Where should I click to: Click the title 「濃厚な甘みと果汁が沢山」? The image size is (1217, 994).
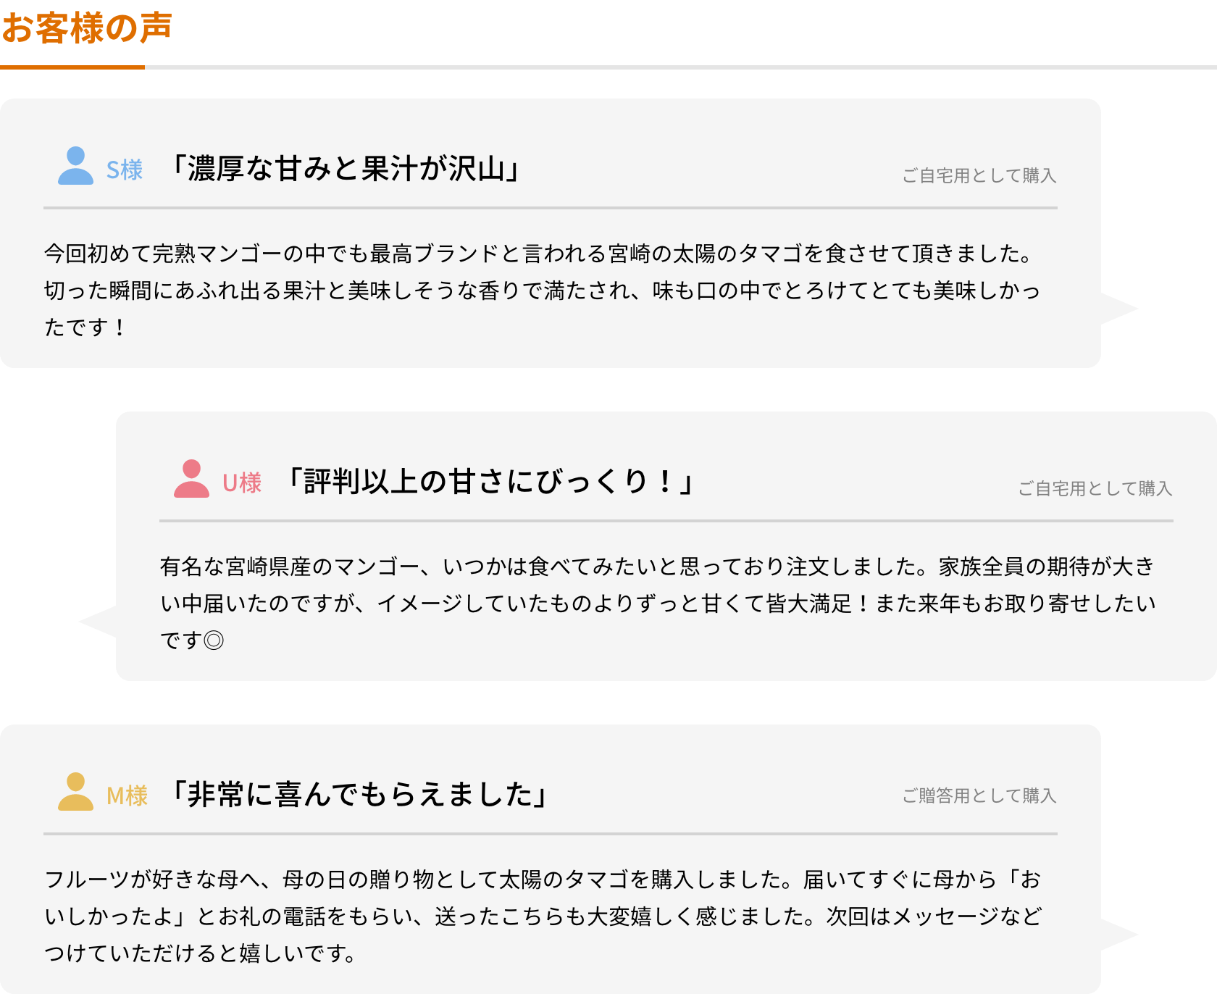tap(345, 169)
